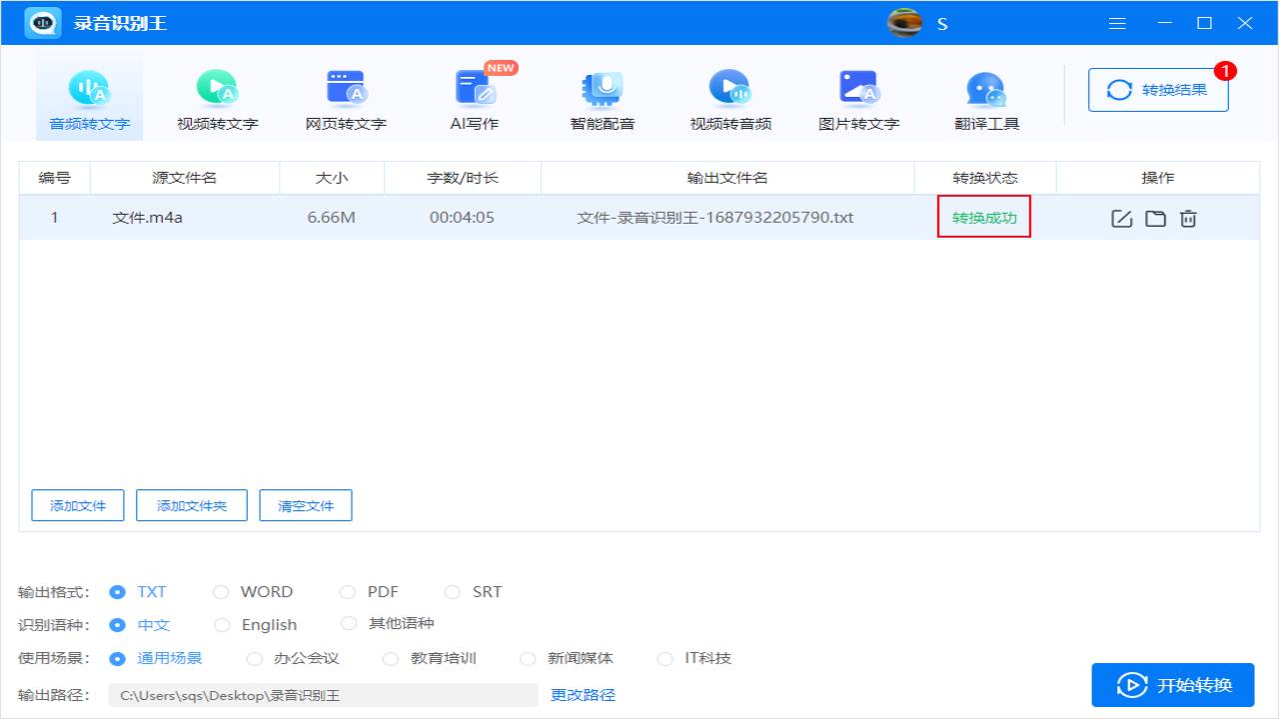Open the 网页转文字 webpage-to-text tool
This screenshot has height=719, width=1279.
346,95
